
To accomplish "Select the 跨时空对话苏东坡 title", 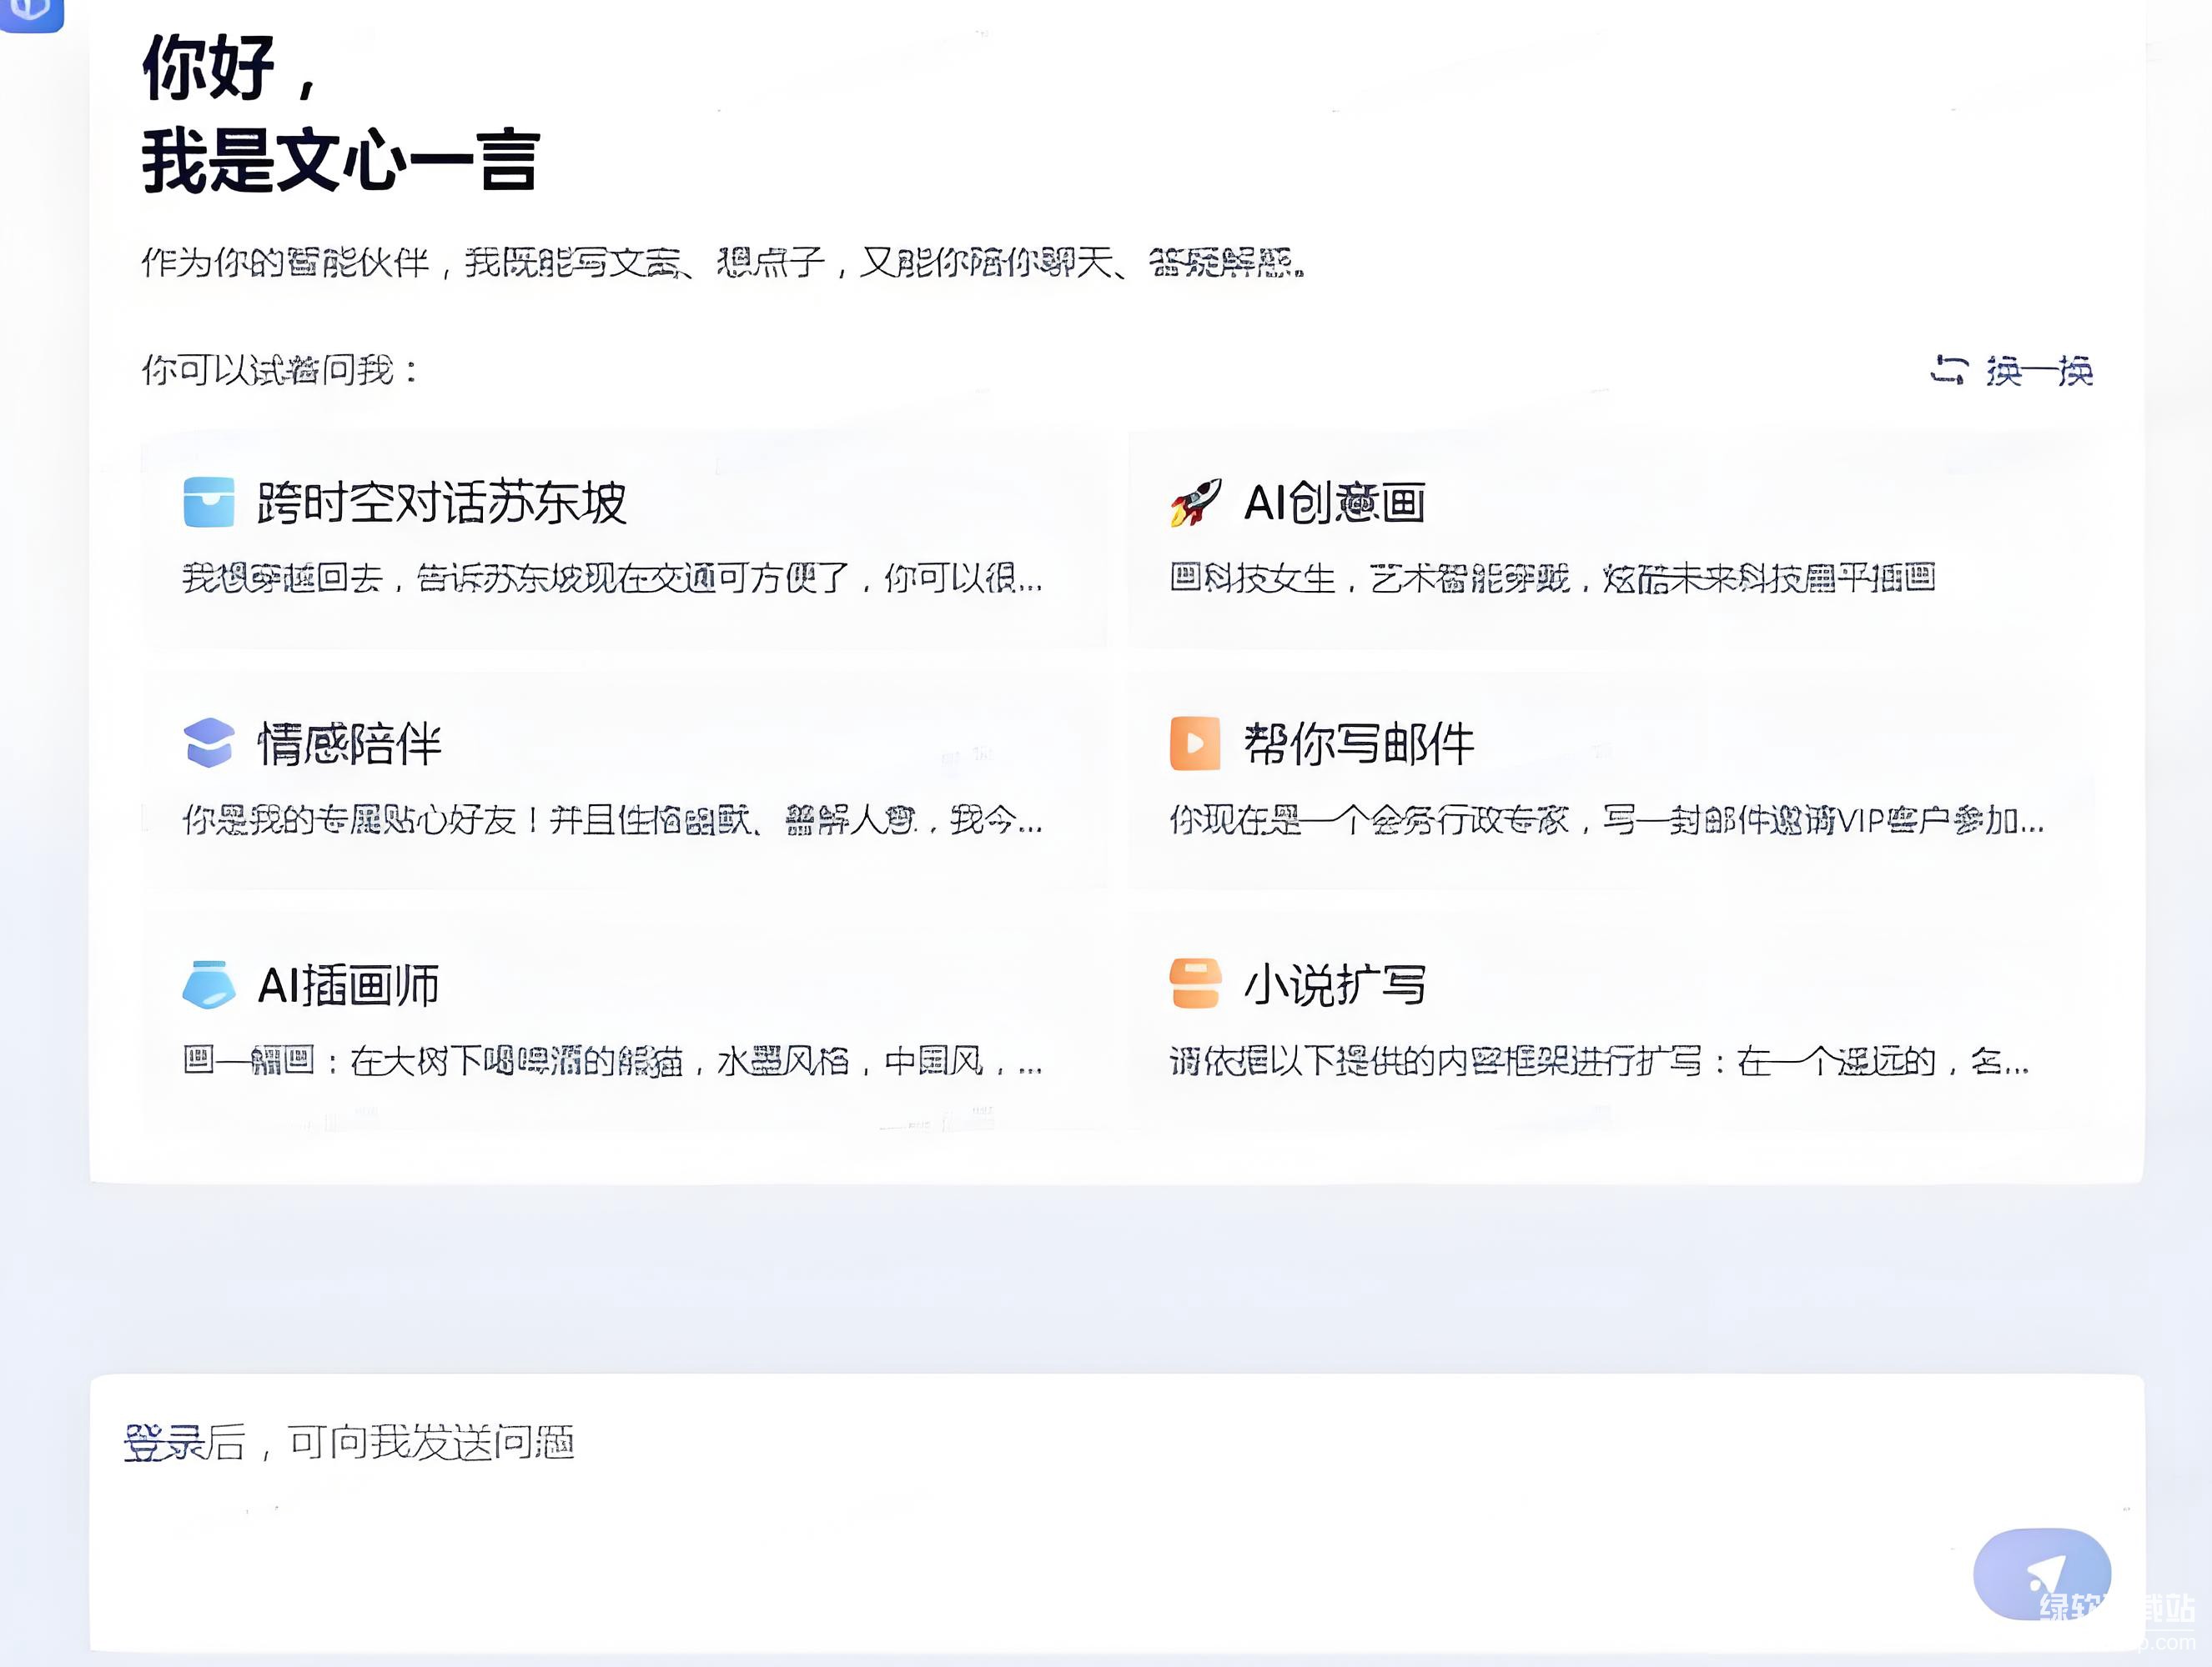I will click(x=441, y=502).
